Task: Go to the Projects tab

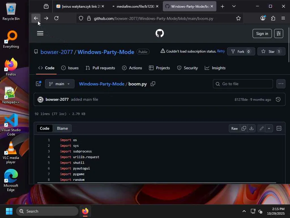Action: coord(159,68)
